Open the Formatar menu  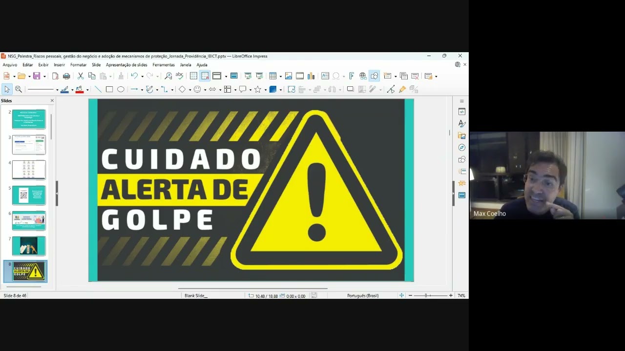click(x=78, y=65)
